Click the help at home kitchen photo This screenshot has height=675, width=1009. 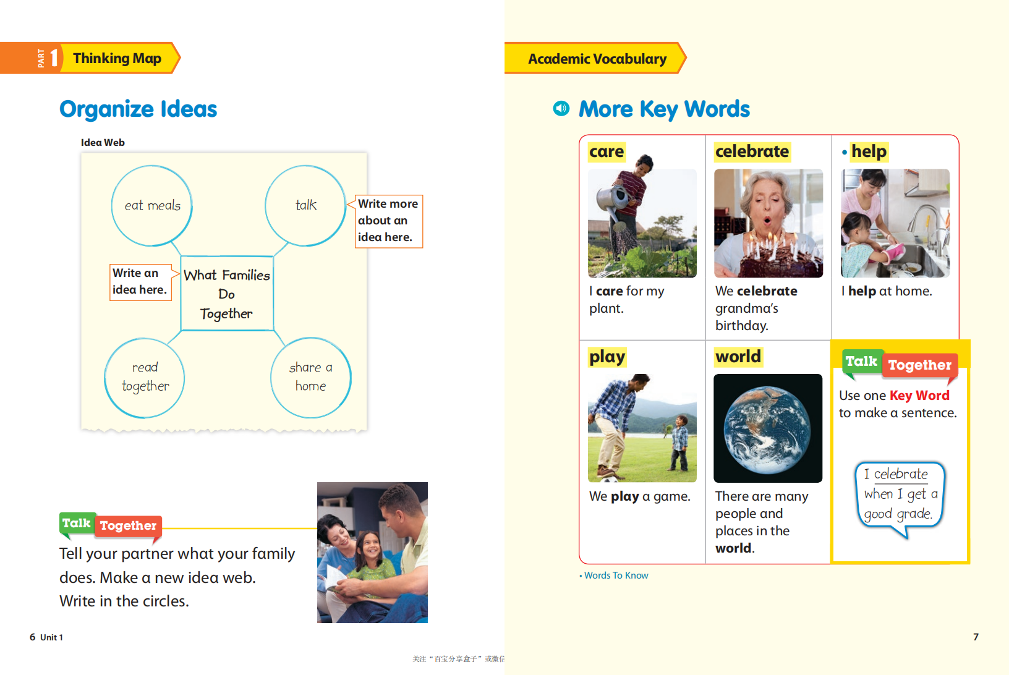[x=895, y=223]
